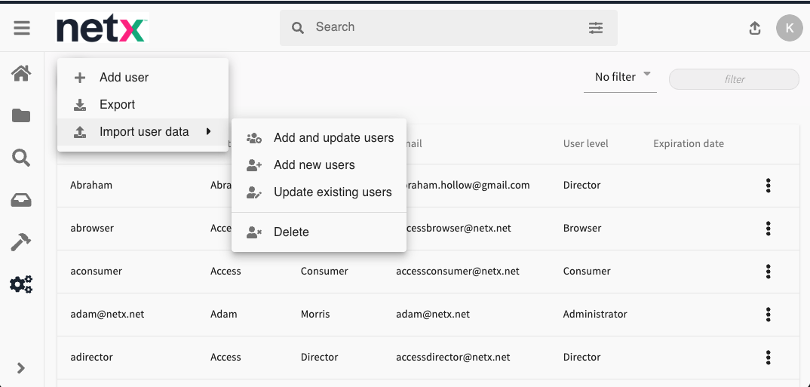Expand the No filter dropdown
This screenshot has width=810, height=387.
(x=620, y=77)
